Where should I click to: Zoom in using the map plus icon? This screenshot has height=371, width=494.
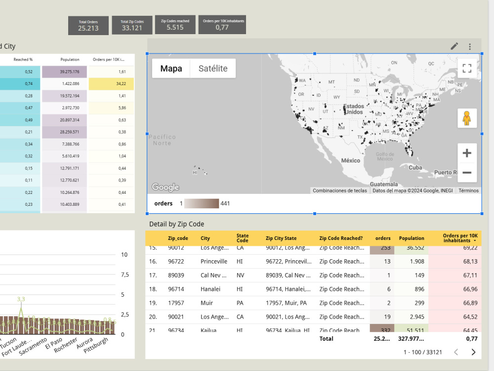point(467,152)
